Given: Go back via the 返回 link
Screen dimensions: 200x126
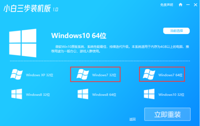Looking at the screenshot, I should (133, 119).
